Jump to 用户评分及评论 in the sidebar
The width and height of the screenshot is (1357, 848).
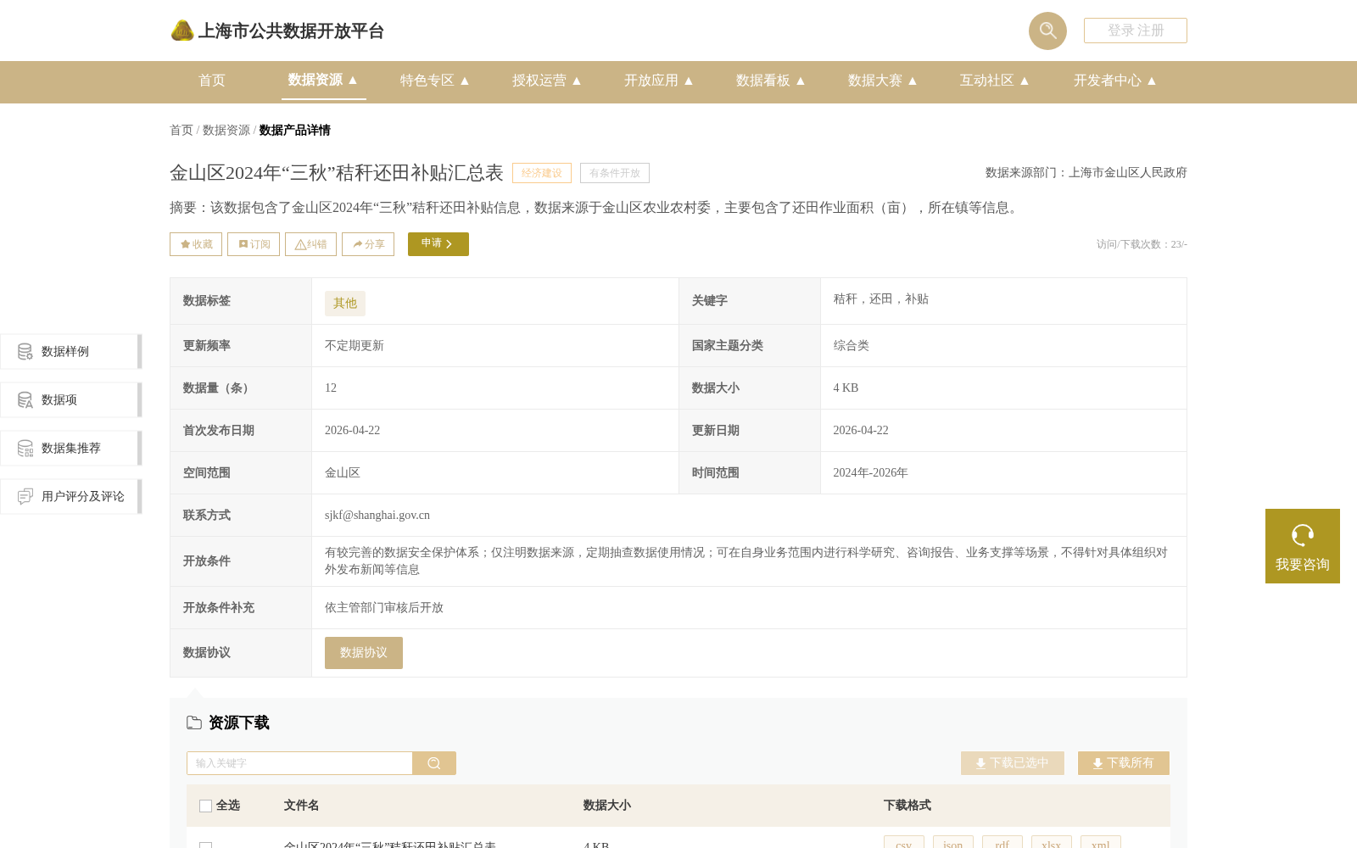coord(71,497)
